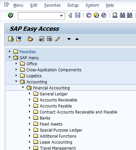Collapse the Financial Accounting node

point(23,88)
